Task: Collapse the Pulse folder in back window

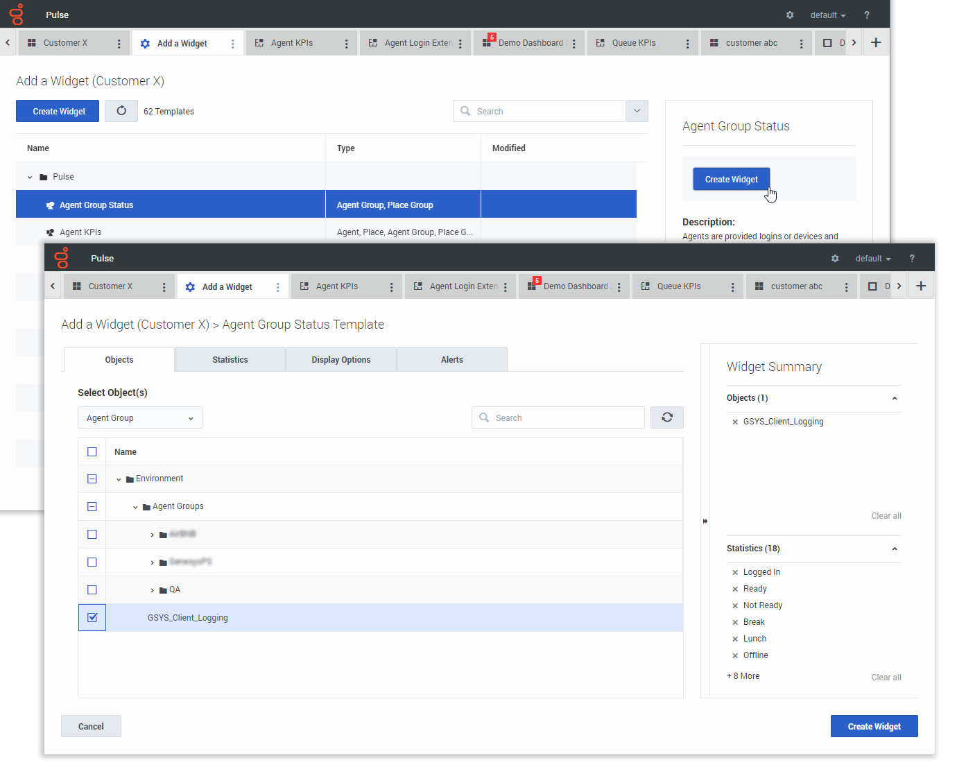Action: [30, 177]
